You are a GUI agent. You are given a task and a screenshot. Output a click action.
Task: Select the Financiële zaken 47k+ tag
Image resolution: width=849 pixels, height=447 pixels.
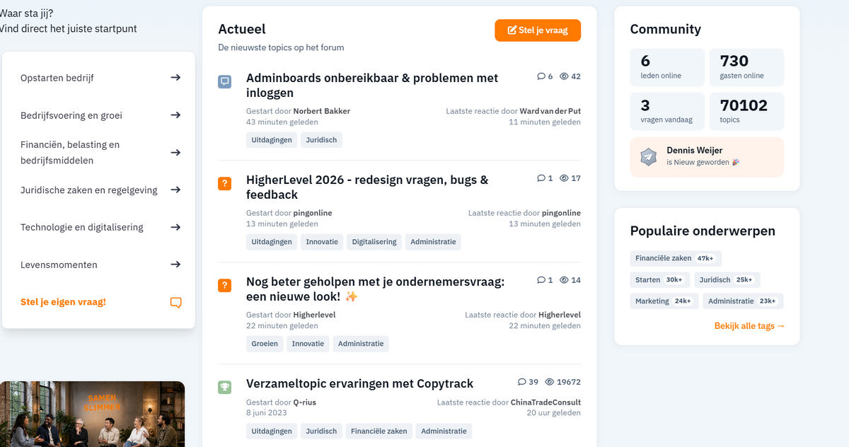tap(675, 258)
